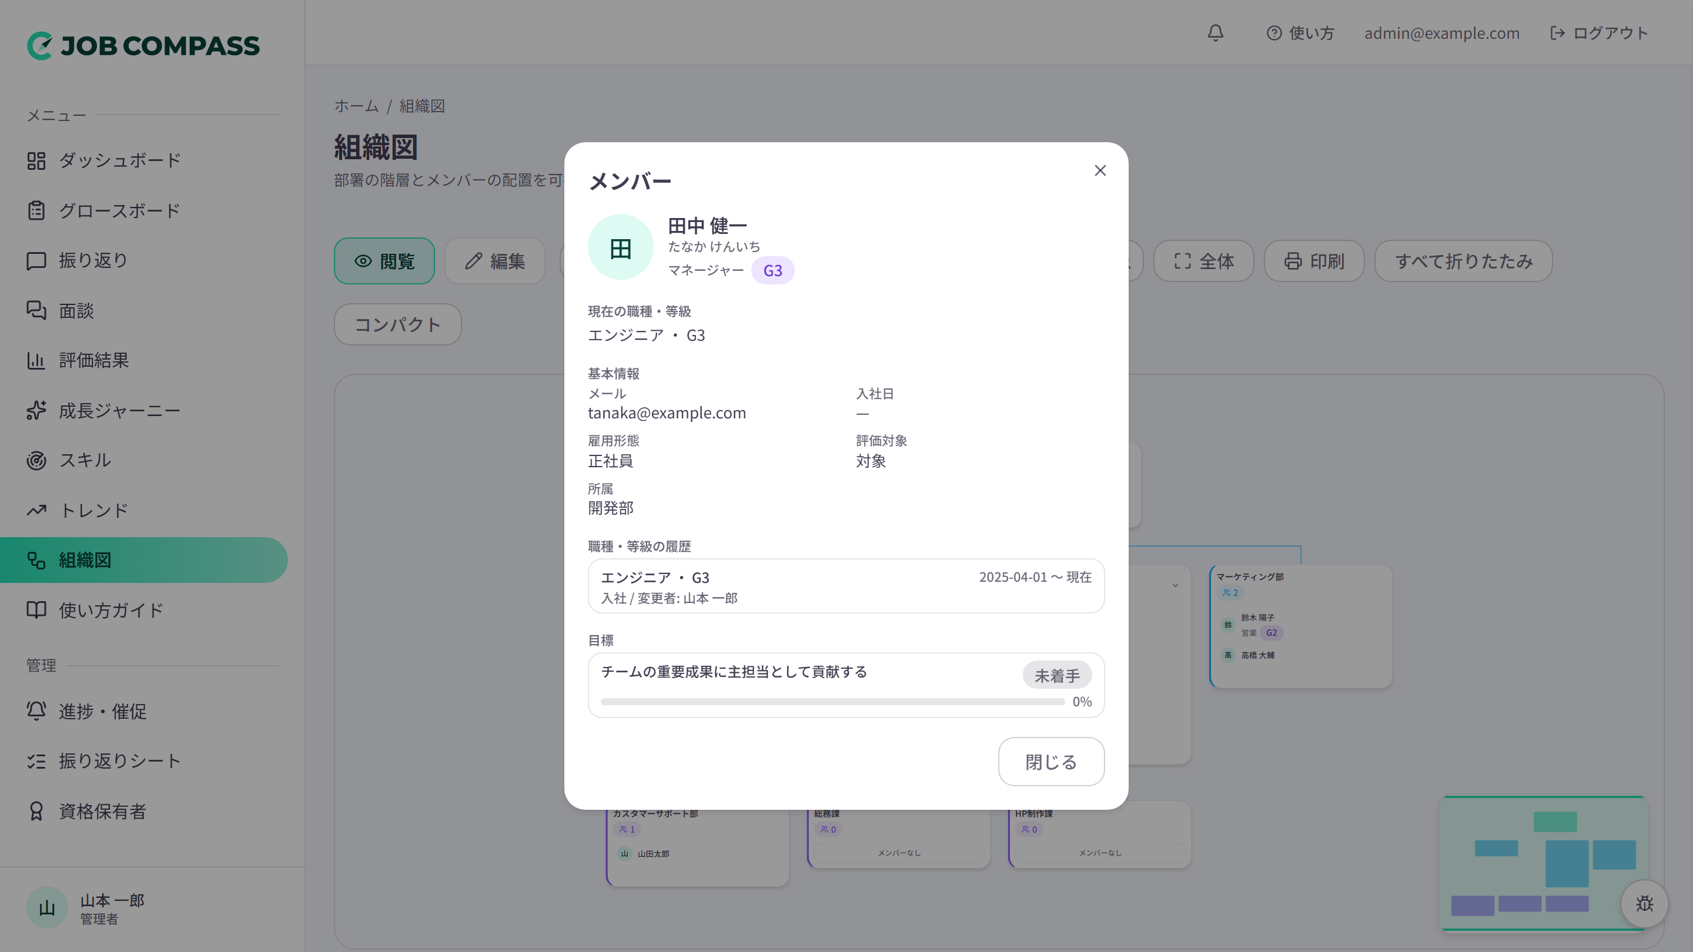Click the 評価結果 bar chart icon

pyautogui.click(x=36, y=360)
